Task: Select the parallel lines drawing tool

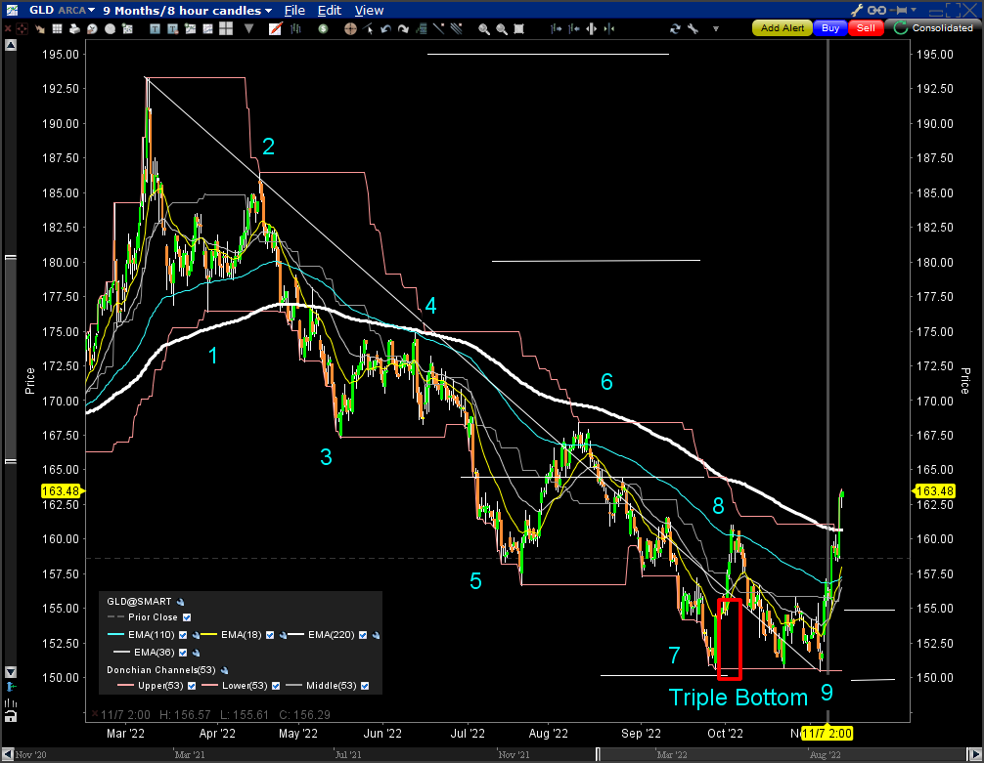Action: pyautogui.click(x=456, y=29)
